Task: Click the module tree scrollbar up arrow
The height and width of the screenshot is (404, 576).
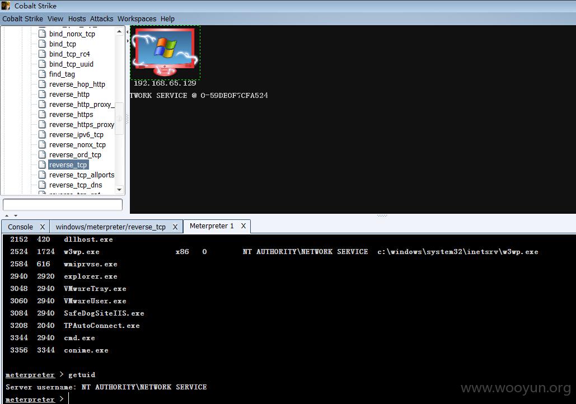Action: click(119, 32)
